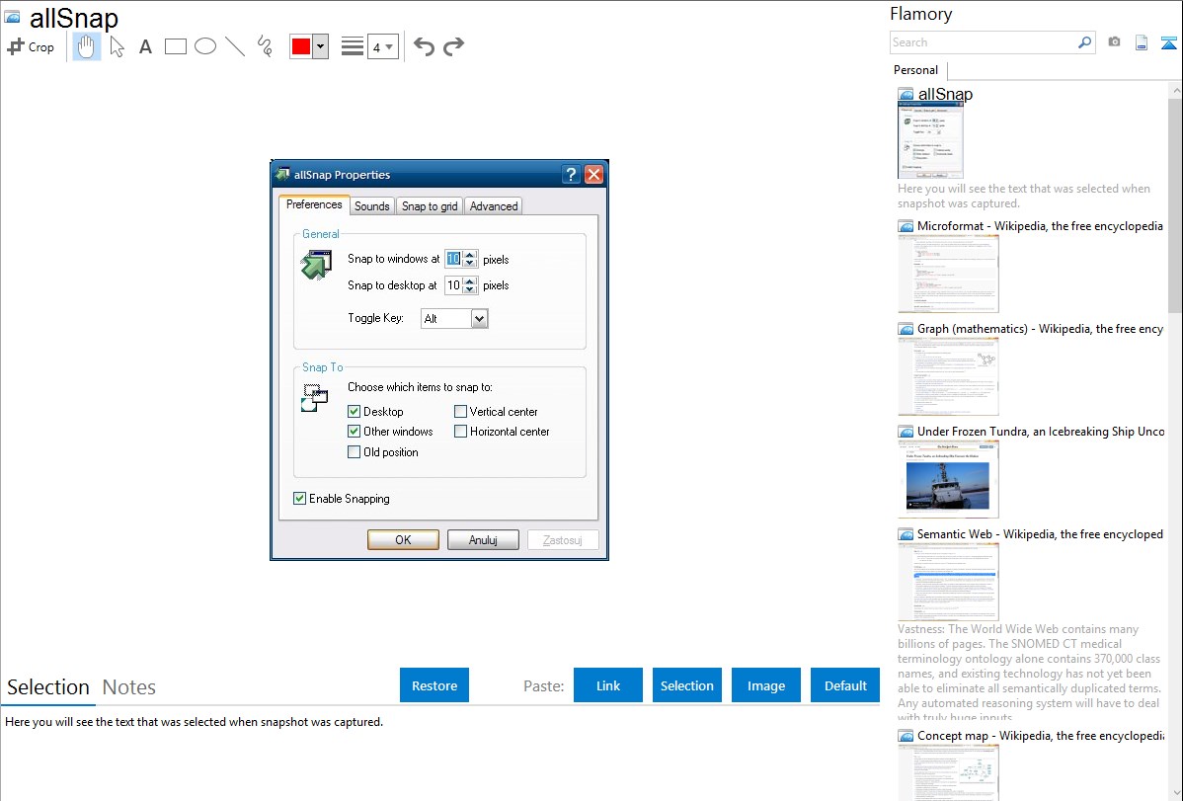The image size is (1183, 801).
Task: Open the Snap to grid tab
Action: point(430,206)
